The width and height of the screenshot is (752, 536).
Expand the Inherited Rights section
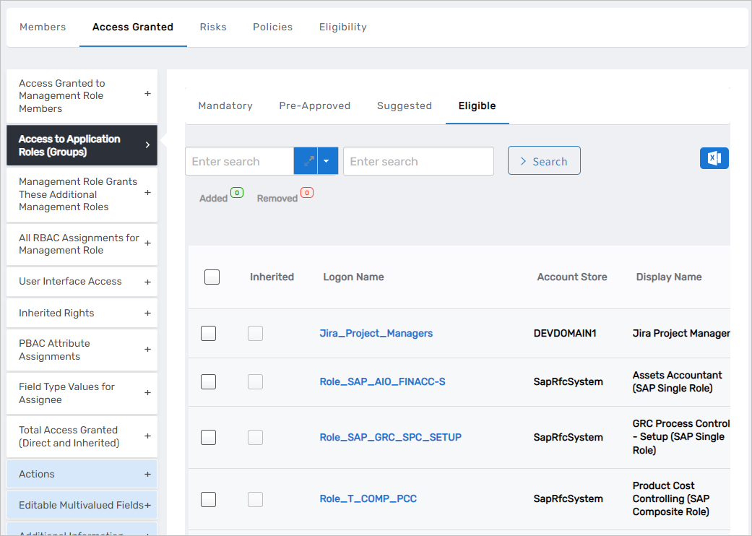point(147,314)
